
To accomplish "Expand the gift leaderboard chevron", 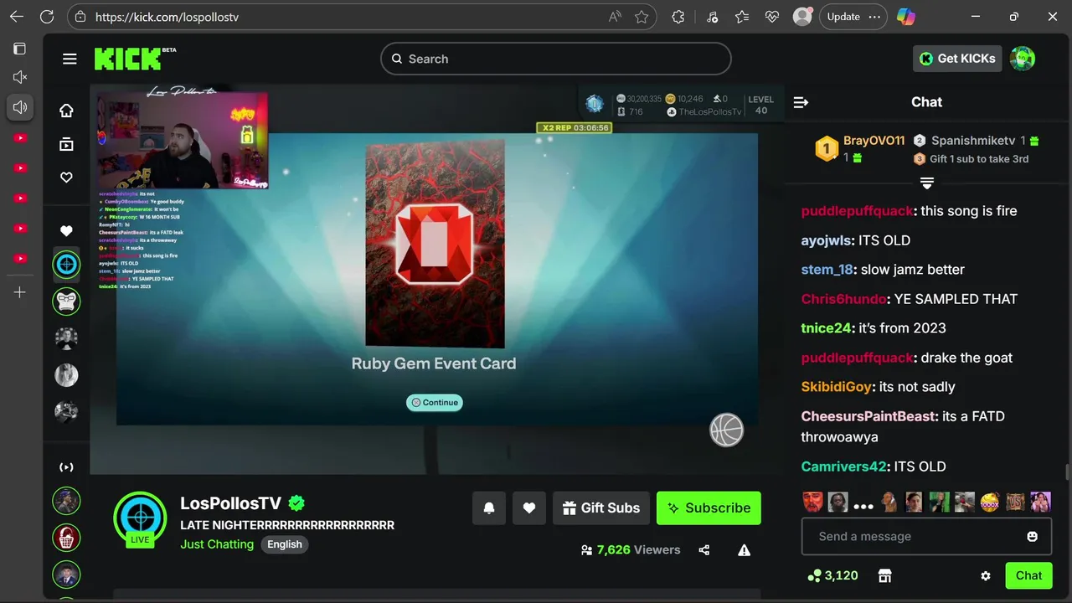I will click(927, 183).
